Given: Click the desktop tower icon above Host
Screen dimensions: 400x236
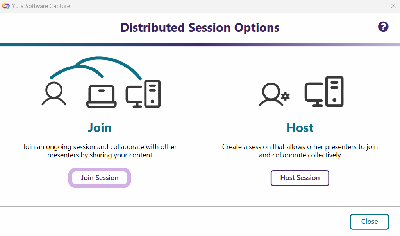Looking at the screenshot, I should (324, 92).
